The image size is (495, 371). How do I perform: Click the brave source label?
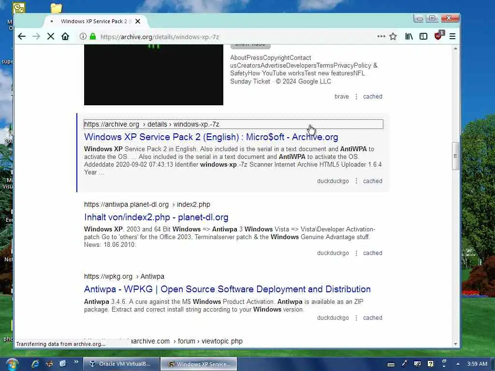[342, 97]
